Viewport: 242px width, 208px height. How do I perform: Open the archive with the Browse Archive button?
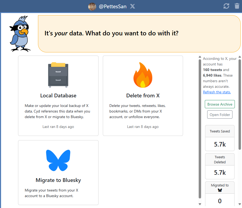click(x=220, y=104)
